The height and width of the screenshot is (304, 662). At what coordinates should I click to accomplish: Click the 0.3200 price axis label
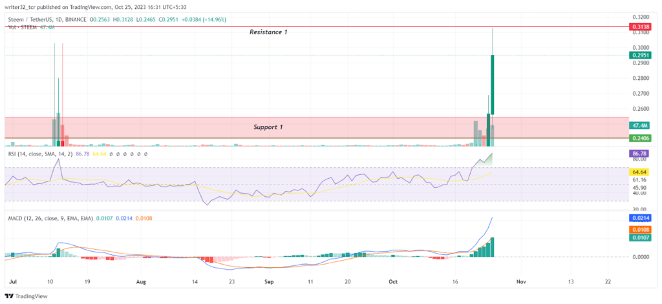point(640,17)
